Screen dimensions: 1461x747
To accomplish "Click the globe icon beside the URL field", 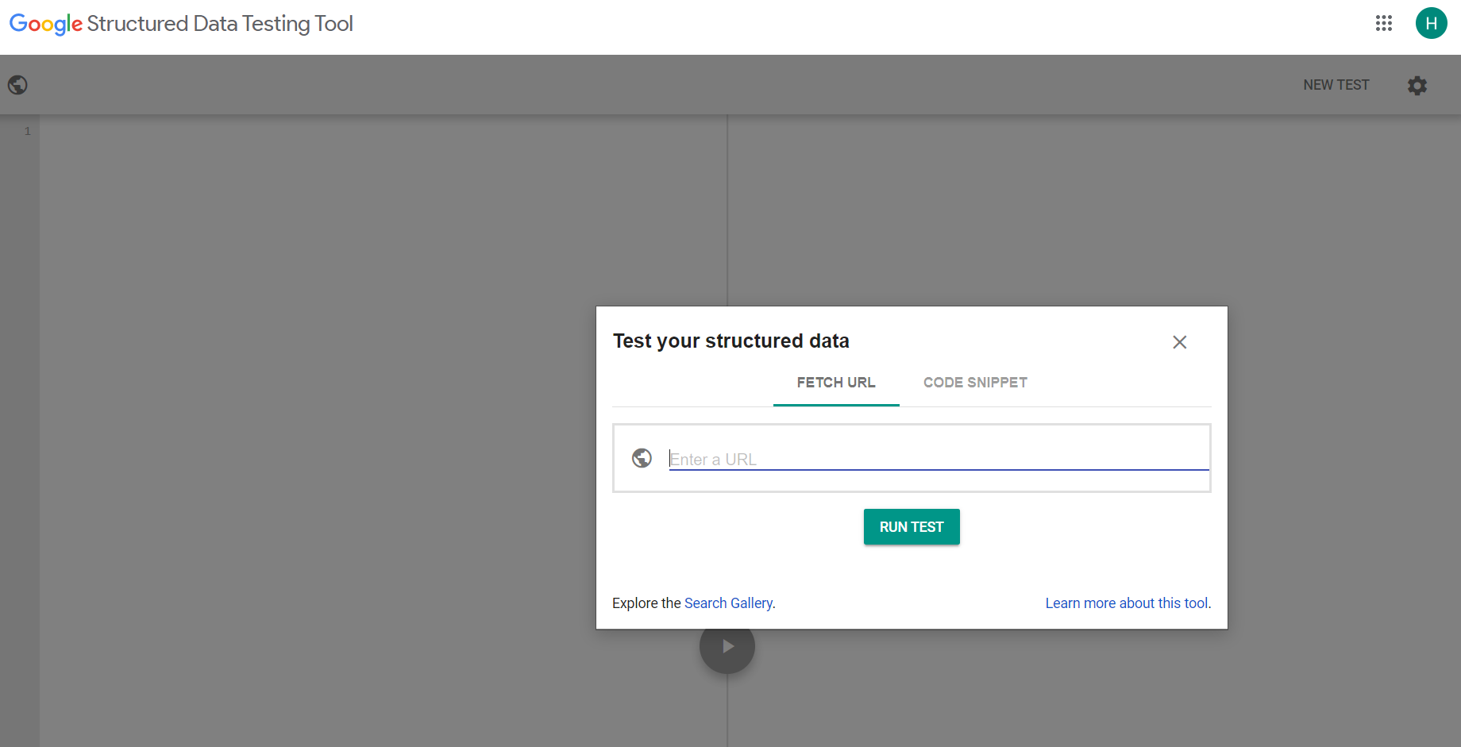I will pyautogui.click(x=642, y=458).
